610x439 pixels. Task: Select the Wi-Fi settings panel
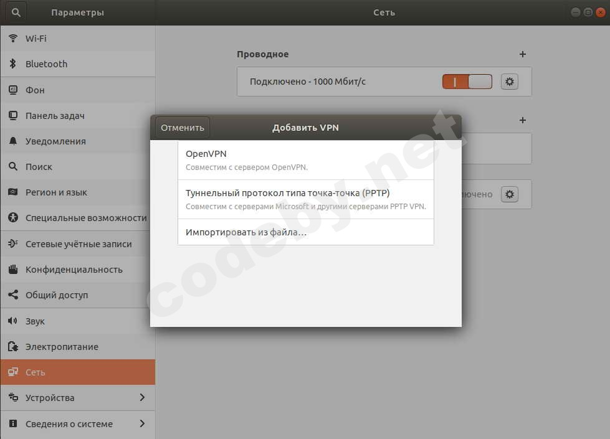tap(78, 38)
